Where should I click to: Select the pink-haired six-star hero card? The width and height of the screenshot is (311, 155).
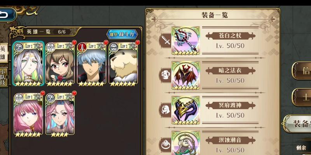click(x=28, y=115)
